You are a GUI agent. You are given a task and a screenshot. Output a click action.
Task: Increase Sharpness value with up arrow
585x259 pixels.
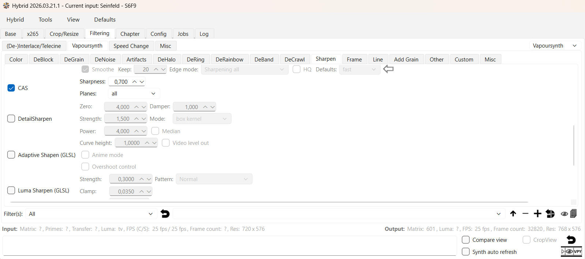tap(135, 82)
